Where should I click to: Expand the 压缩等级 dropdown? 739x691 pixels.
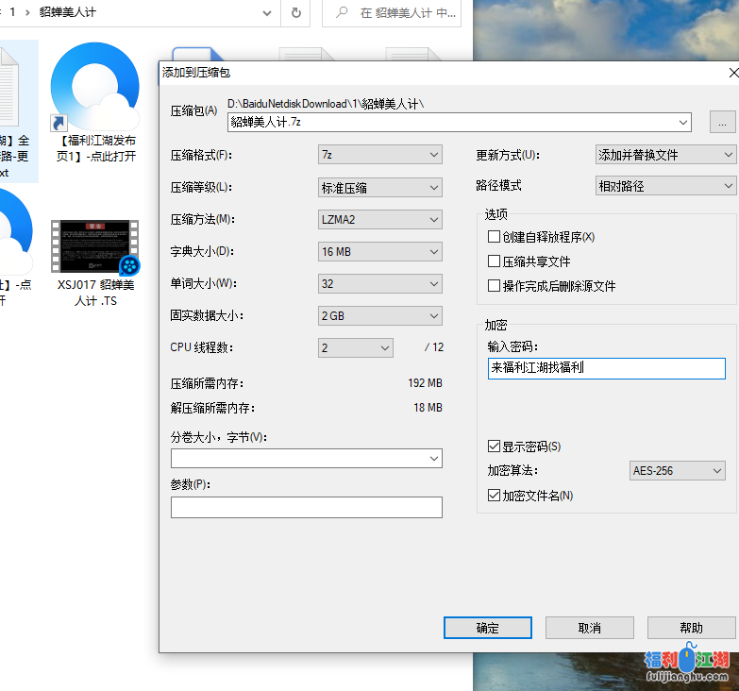379,187
